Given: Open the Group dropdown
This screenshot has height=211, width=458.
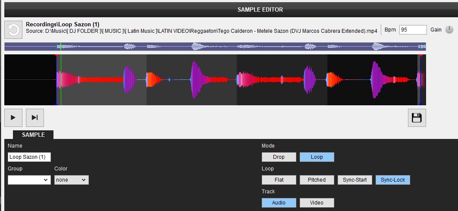Looking at the screenshot, I should tap(29, 180).
